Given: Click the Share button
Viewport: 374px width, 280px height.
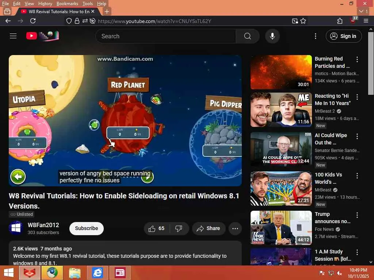Looking at the screenshot, I should [209, 228].
